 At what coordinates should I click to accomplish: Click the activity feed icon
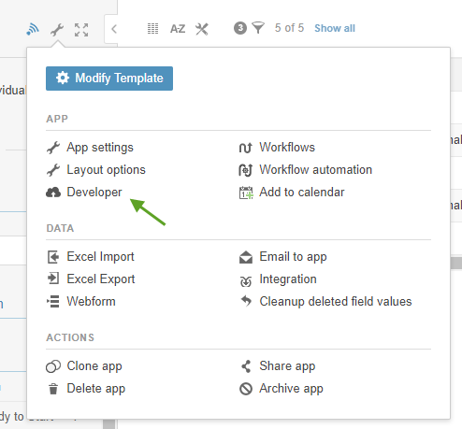click(x=33, y=30)
